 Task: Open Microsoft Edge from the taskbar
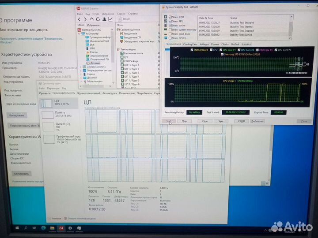pyautogui.click(x=43, y=228)
